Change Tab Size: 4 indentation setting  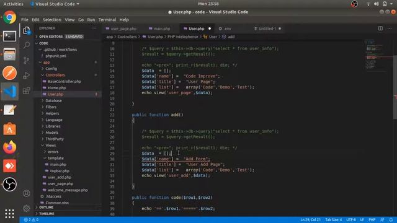click(334, 220)
